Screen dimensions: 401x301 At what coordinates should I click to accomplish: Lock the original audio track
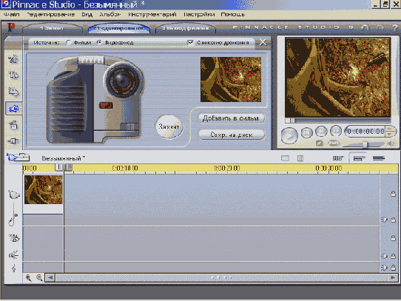394,220
